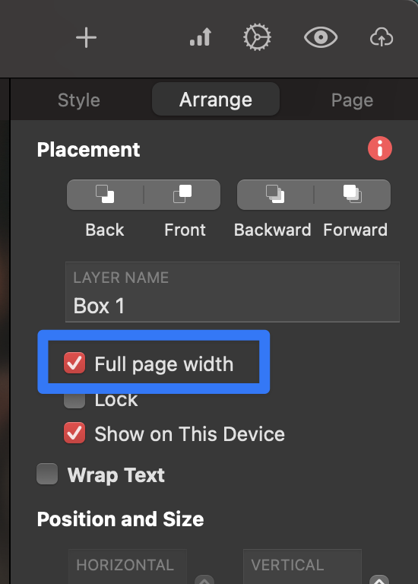
Task: Click the Layer Name field containing Box 1
Action: click(233, 292)
